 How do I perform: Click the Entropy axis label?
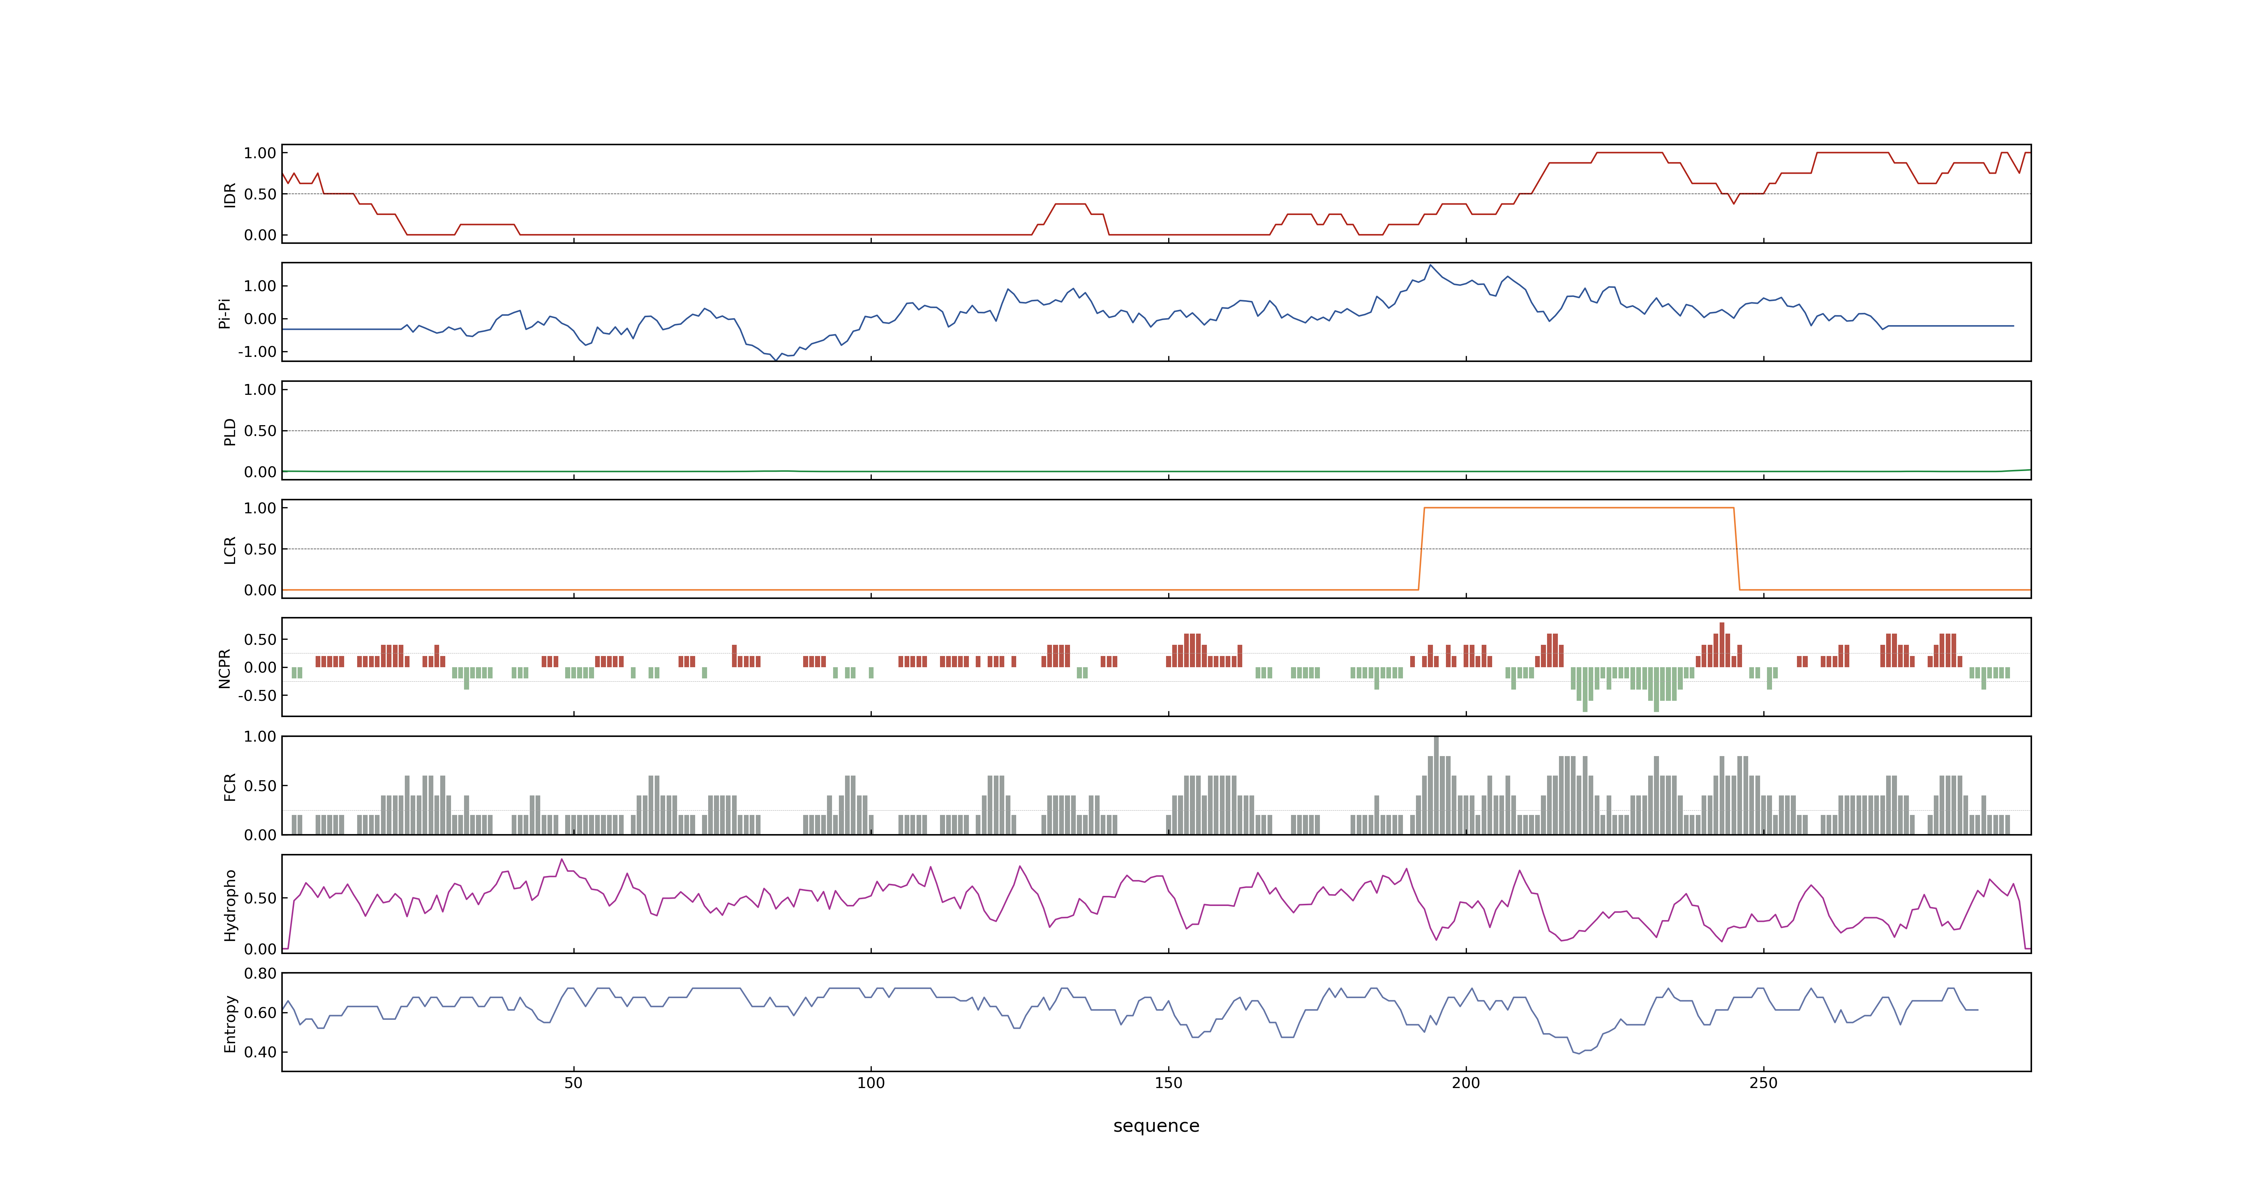pos(230,1023)
